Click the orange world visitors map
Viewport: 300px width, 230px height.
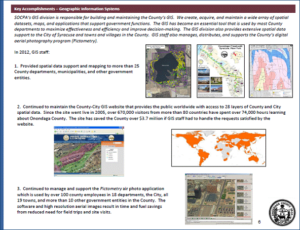click(x=219, y=148)
